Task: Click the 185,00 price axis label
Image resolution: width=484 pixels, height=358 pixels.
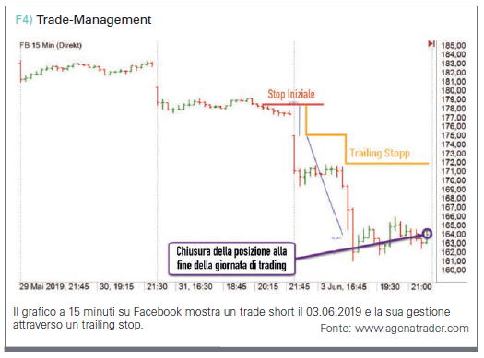Action: (x=454, y=46)
